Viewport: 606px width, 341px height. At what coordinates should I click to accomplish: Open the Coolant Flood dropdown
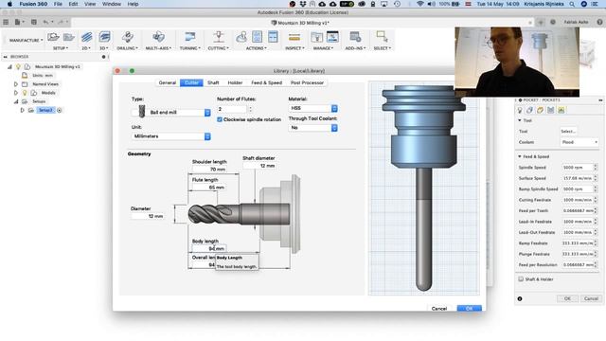coord(579,142)
